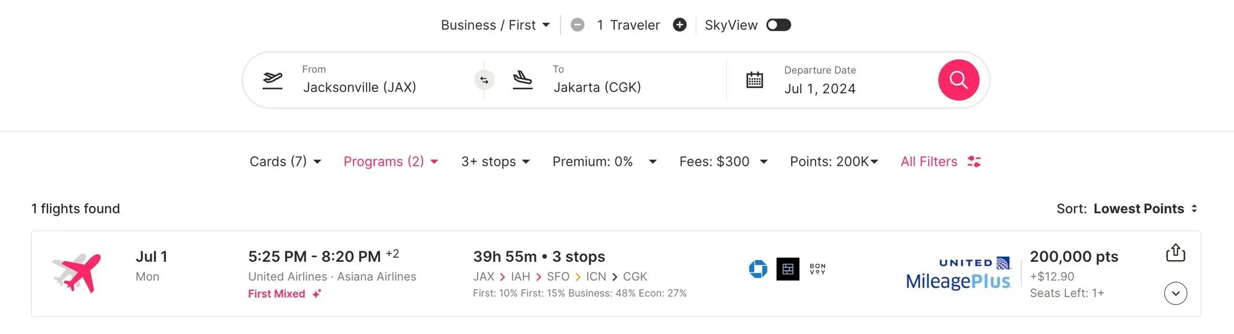
Task: Swap origin and destination airports
Action: (x=484, y=80)
